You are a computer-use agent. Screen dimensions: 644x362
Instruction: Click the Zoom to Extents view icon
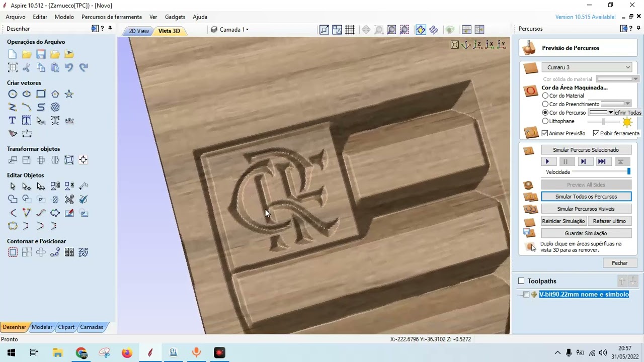[455, 45]
